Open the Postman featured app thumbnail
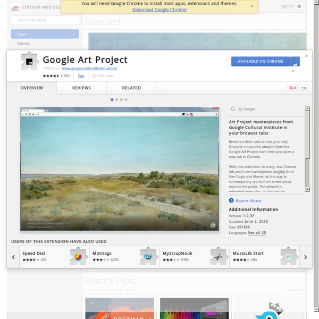The image size is (319, 319). tap(120, 308)
